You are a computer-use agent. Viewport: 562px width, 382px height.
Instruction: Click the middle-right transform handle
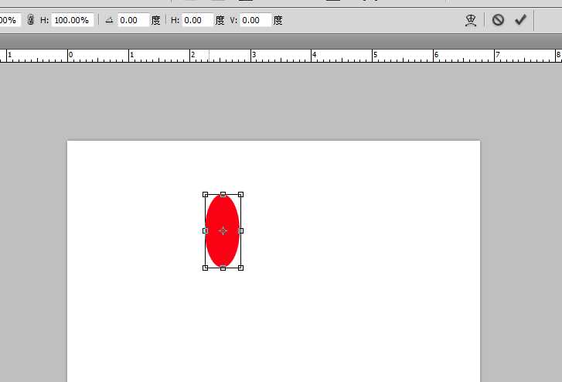pyautogui.click(x=240, y=230)
